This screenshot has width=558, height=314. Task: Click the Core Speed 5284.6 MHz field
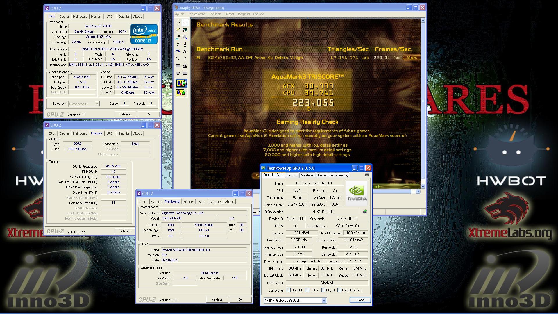pos(82,77)
